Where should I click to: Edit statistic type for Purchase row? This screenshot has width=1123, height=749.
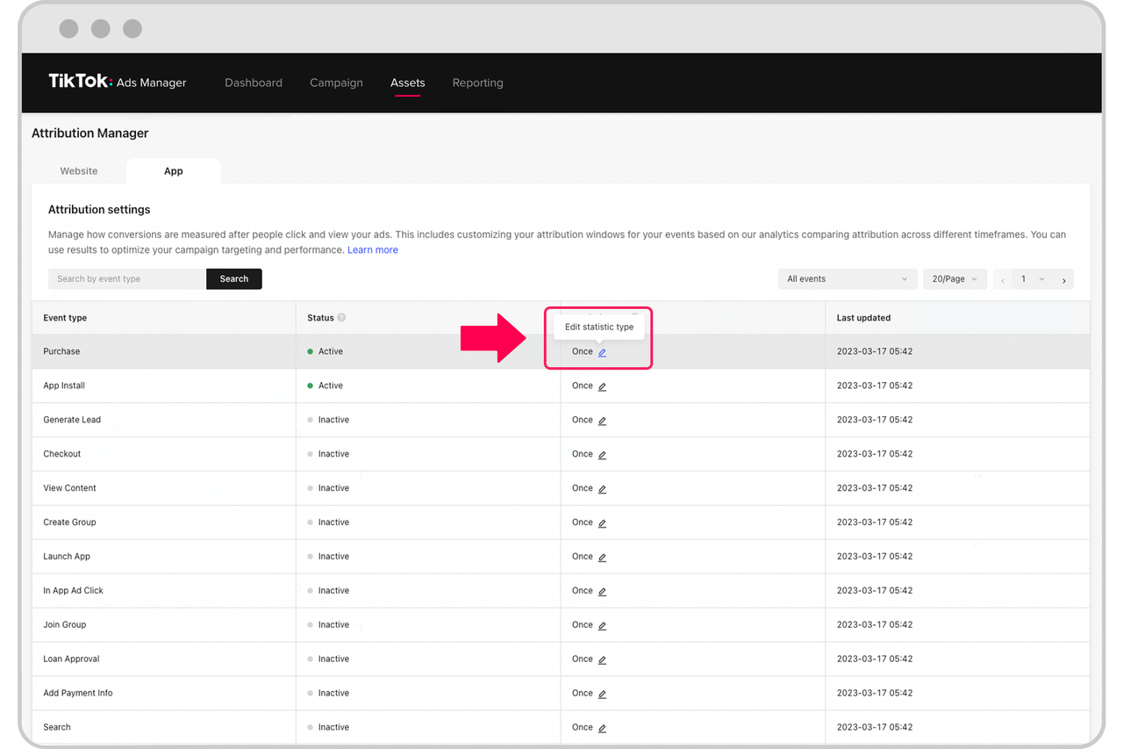[x=602, y=352]
